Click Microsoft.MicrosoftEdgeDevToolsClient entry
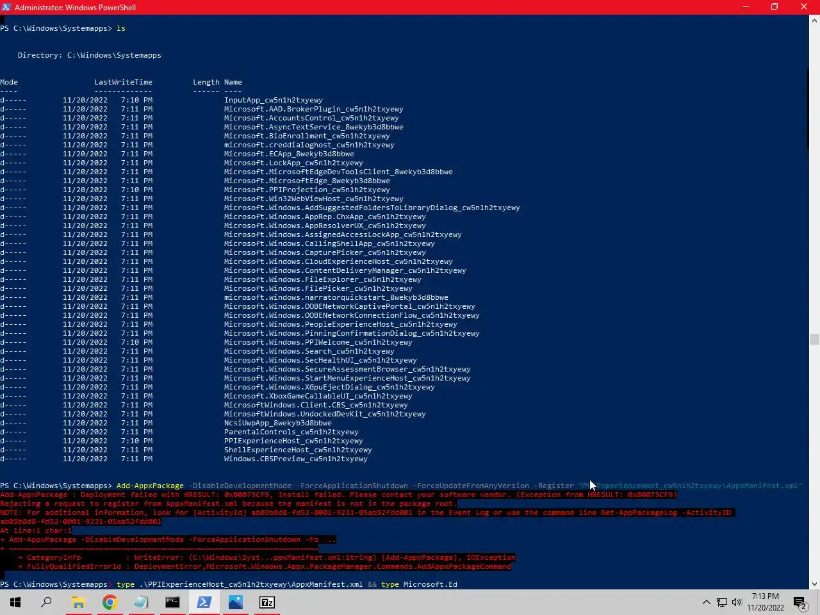This screenshot has height=615, width=820. point(338,172)
